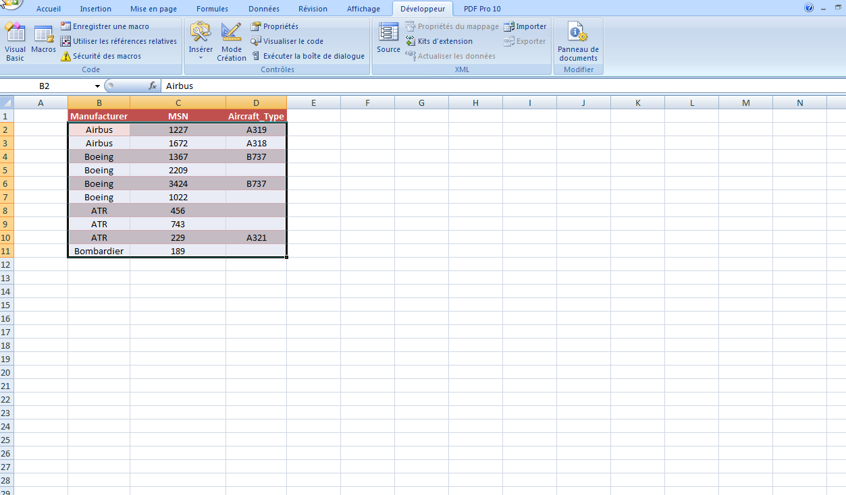Screen dimensions: 846x495
Task: Select cell B11 containing Bombardier
Action: 99,250
